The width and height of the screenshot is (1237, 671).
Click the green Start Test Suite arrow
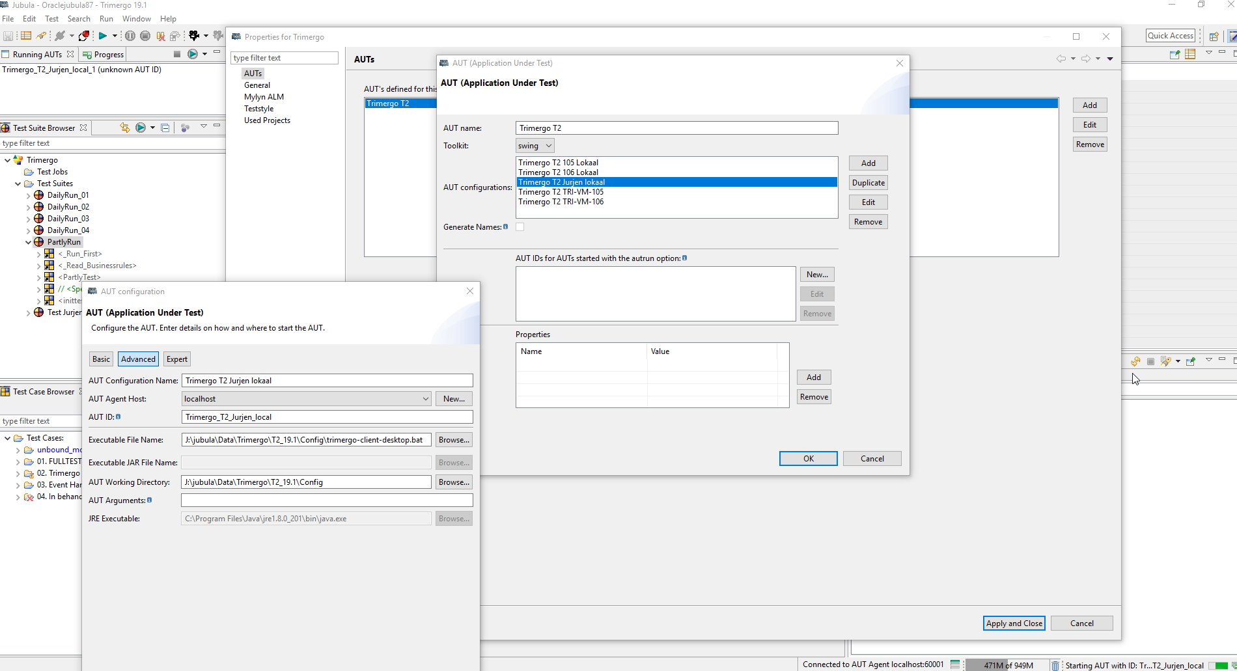[102, 36]
